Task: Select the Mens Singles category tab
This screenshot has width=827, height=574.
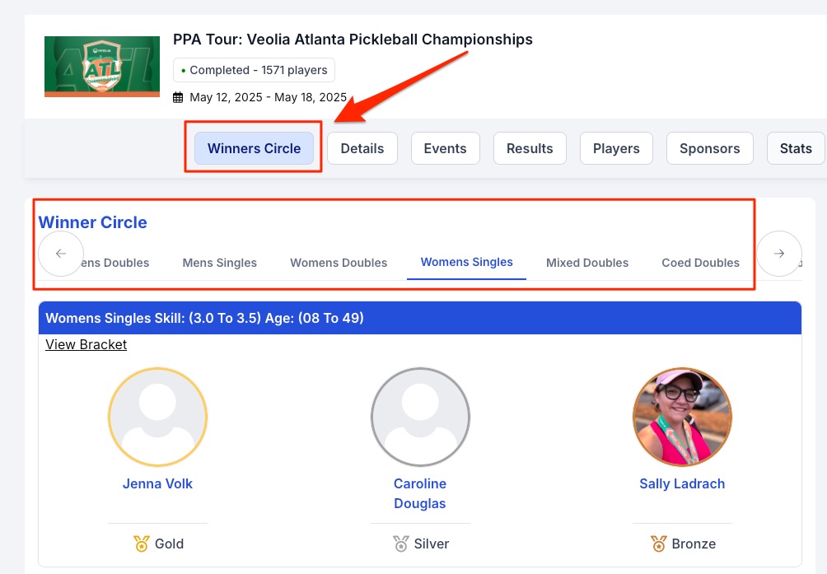Action: [x=220, y=263]
